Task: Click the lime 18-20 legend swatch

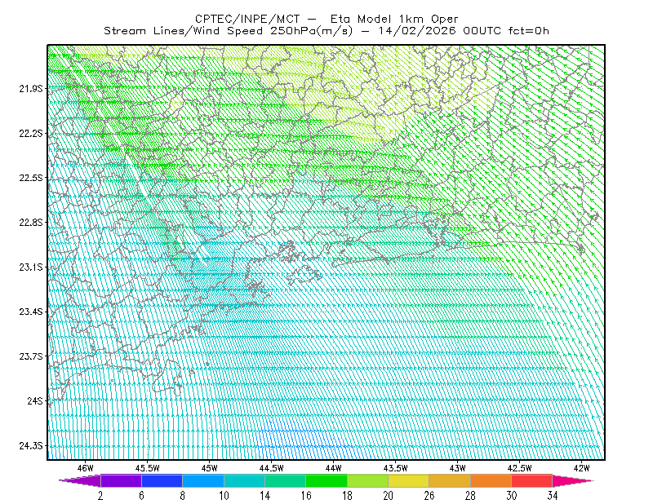Action: (368, 480)
